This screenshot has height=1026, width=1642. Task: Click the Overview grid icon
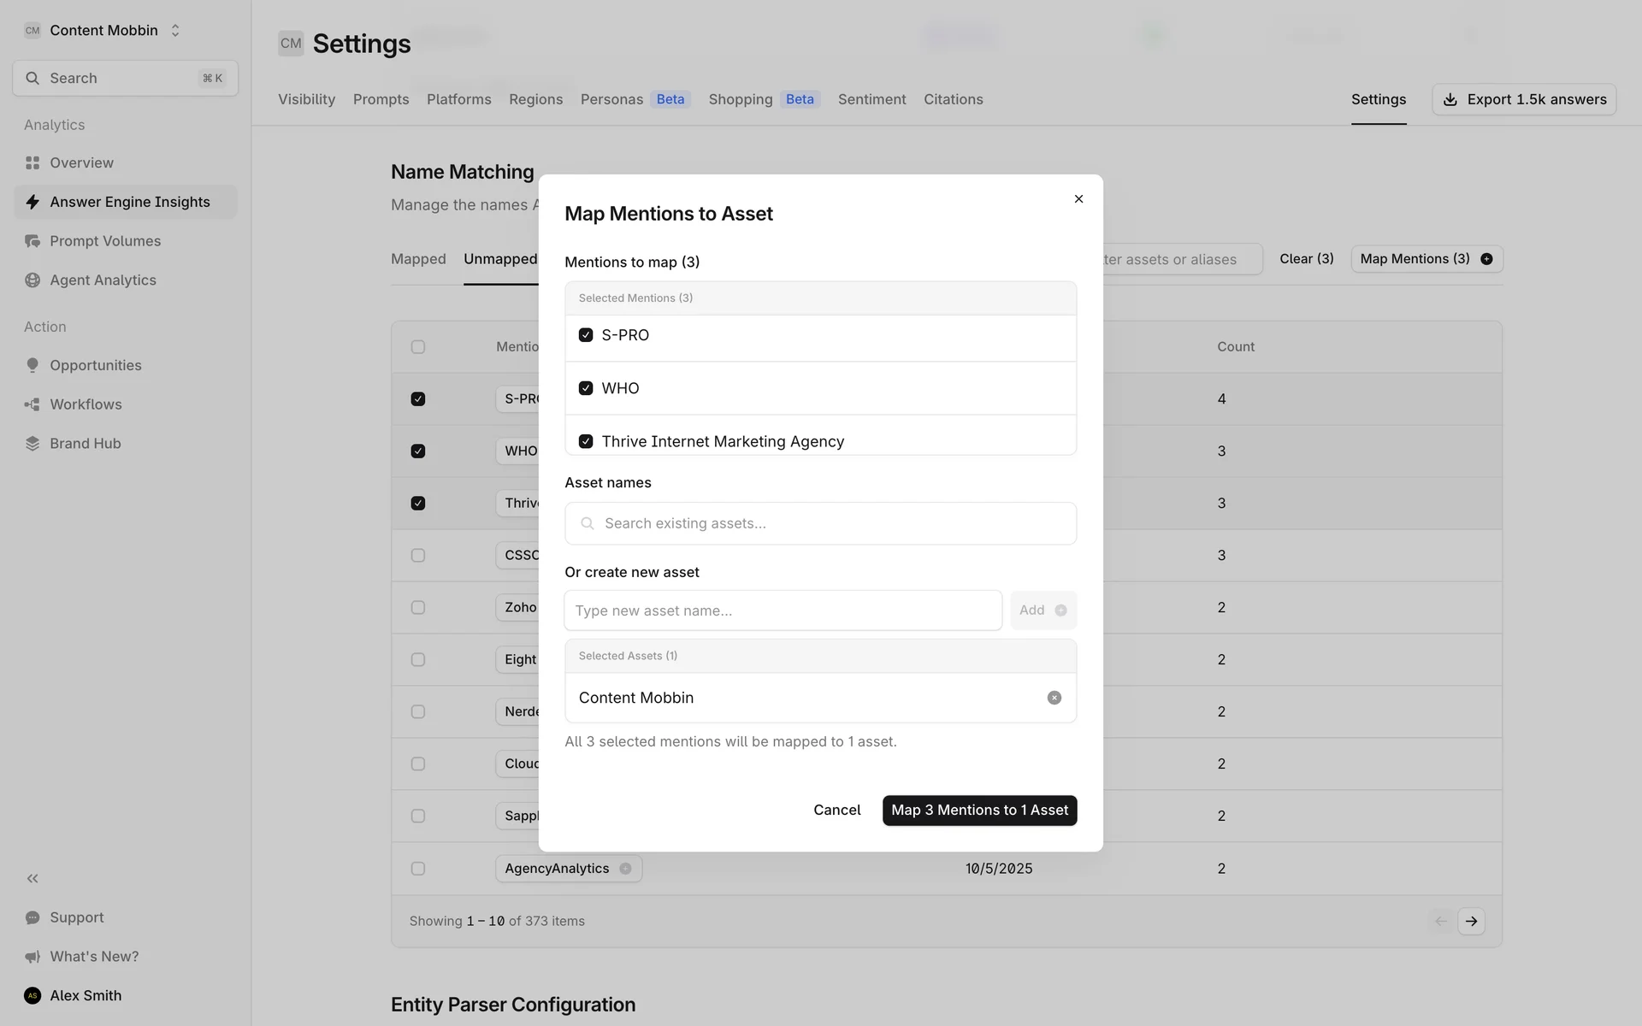tap(32, 162)
